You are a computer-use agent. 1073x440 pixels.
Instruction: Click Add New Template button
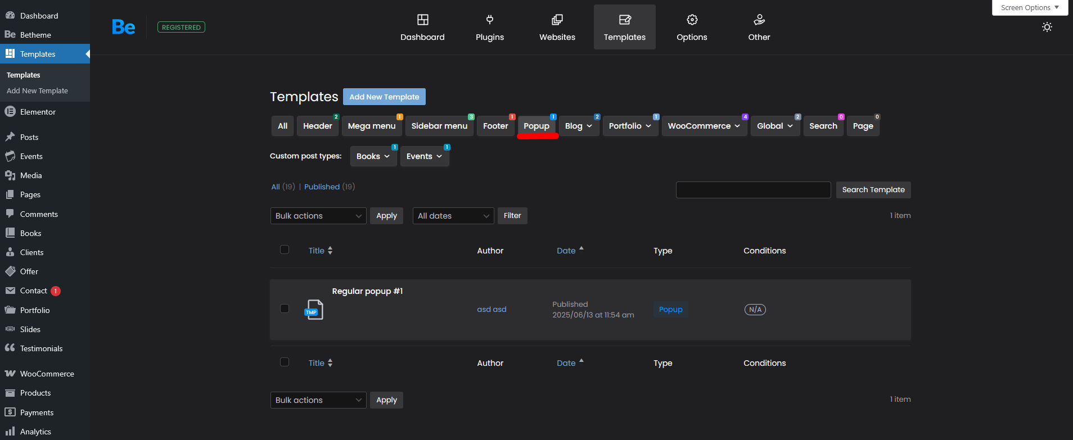pos(384,97)
